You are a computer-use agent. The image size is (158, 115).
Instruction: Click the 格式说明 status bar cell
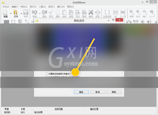(38, 112)
